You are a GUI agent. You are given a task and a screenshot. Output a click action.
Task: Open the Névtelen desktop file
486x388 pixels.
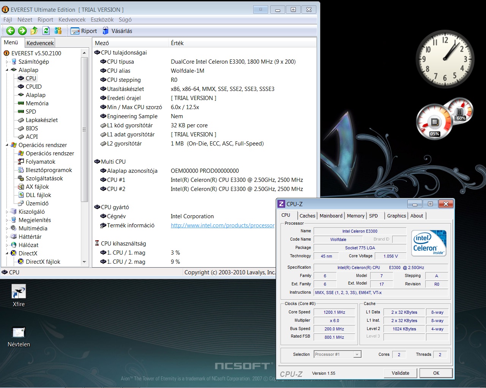point(19,336)
